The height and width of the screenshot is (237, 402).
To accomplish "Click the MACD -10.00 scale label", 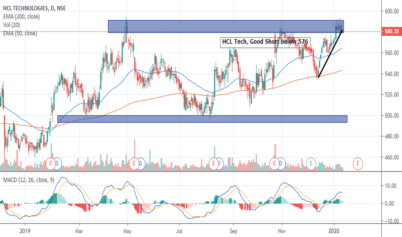I will coord(391,221).
